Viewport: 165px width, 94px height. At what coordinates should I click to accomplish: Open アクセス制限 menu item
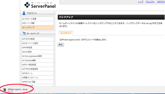(x=38, y=39)
